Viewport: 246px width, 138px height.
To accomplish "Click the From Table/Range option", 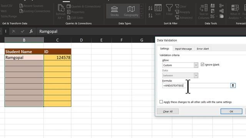I will coord(8,16).
